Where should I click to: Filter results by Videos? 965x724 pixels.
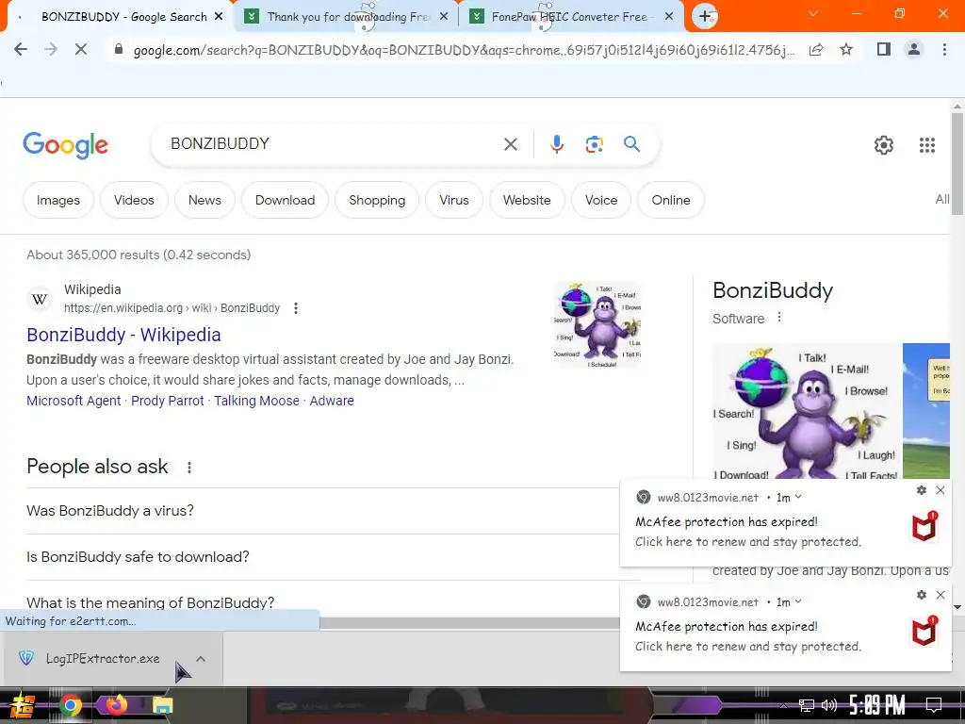pos(134,200)
